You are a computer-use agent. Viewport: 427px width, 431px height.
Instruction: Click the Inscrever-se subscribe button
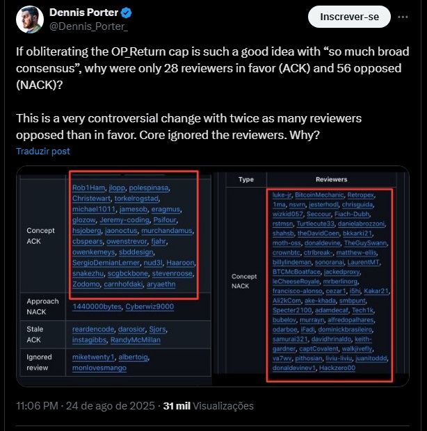[x=349, y=17]
